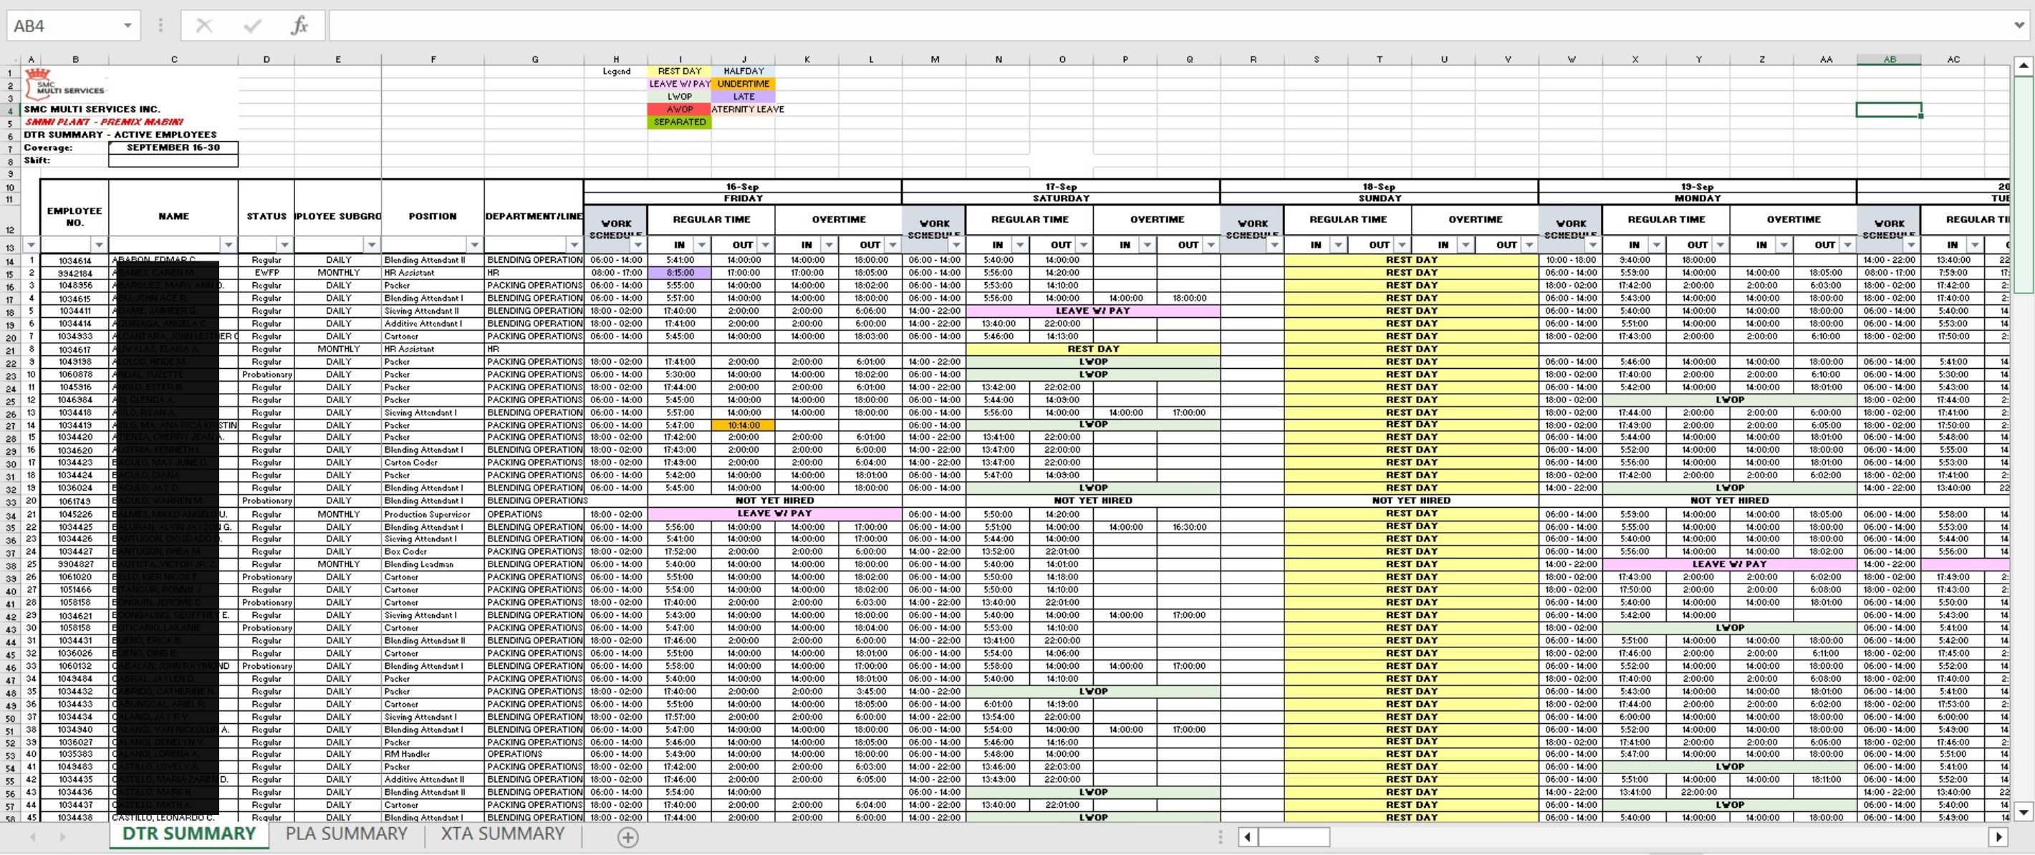The height and width of the screenshot is (855, 2035).
Task: Open column A row-number filter dropdown
Action: pos(31,246)
